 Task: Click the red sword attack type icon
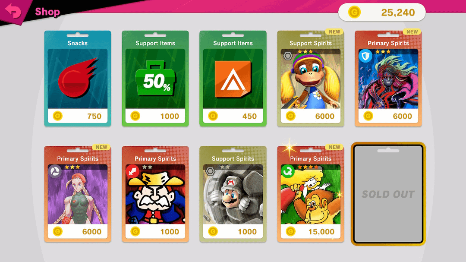tap(132, 171)
